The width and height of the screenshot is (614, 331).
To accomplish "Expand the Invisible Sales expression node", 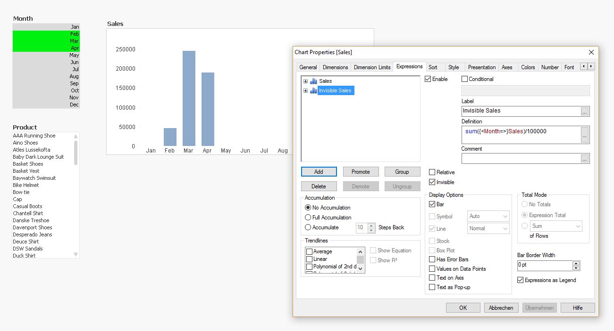I will point(305,90).
